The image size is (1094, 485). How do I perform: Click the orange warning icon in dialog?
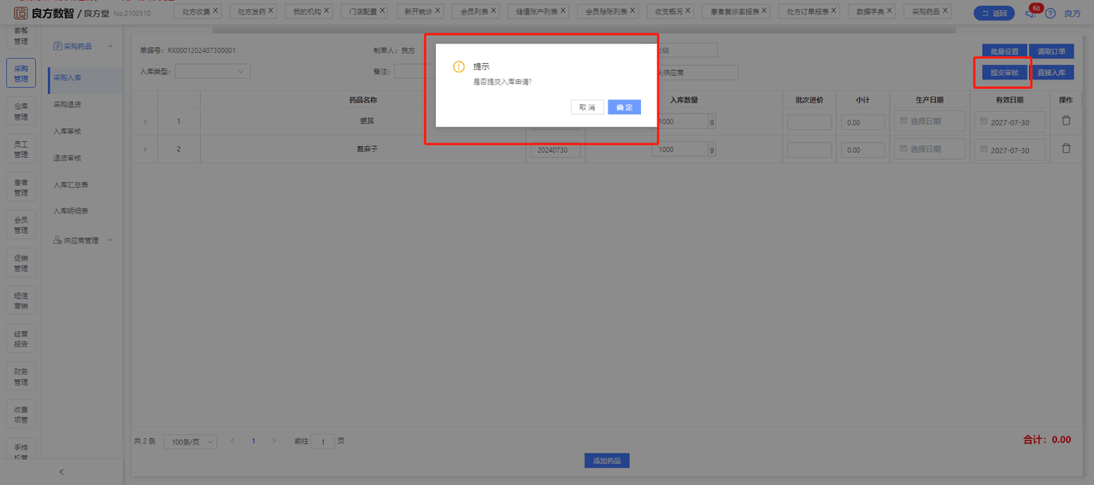[459, 67]
